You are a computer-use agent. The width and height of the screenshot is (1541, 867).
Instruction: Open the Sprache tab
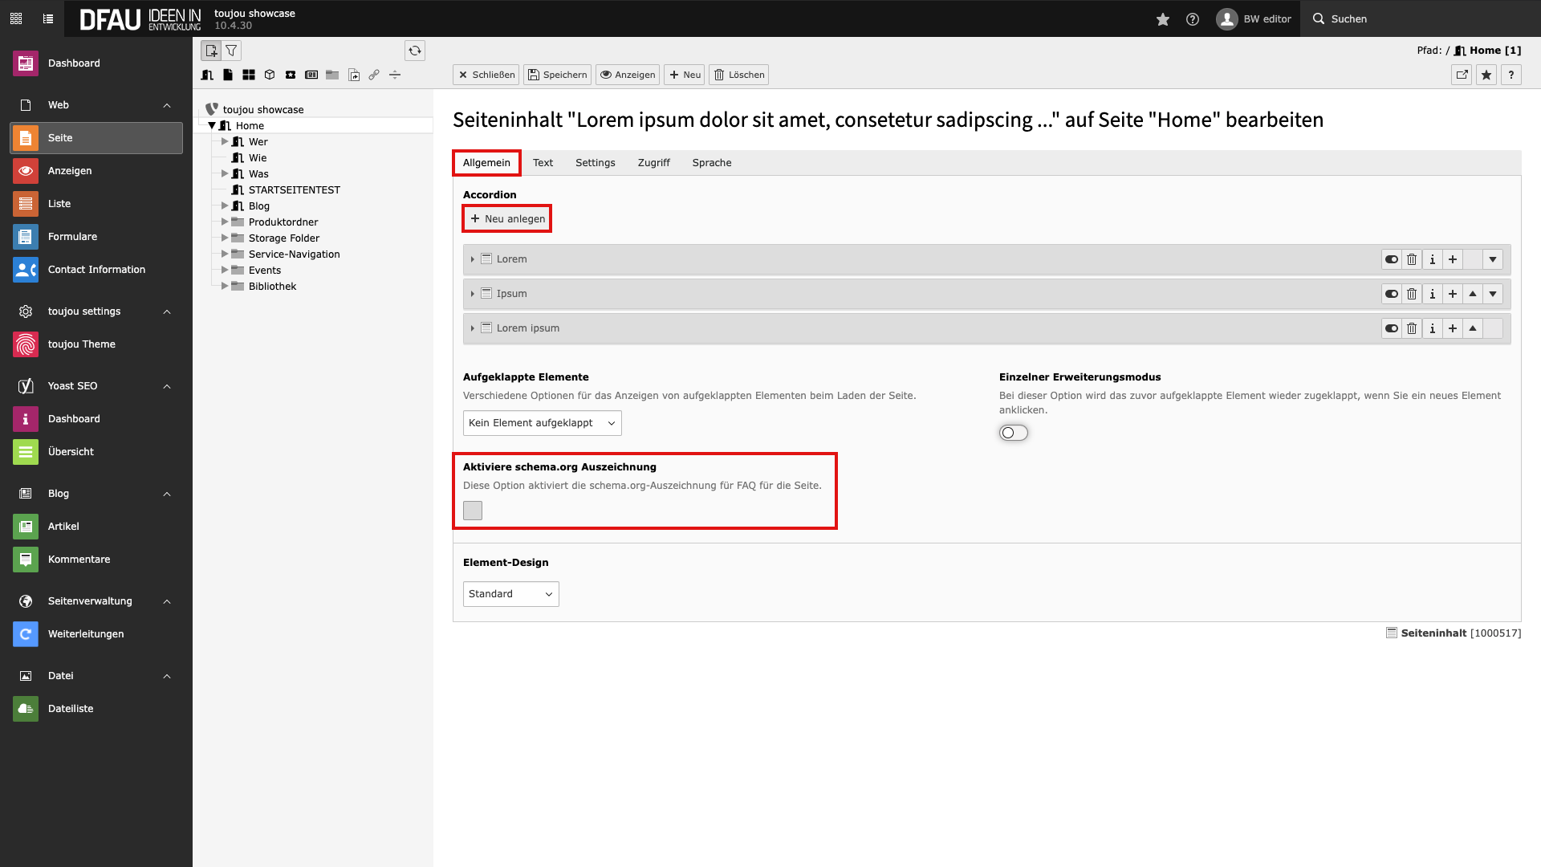tap(711, 163)
